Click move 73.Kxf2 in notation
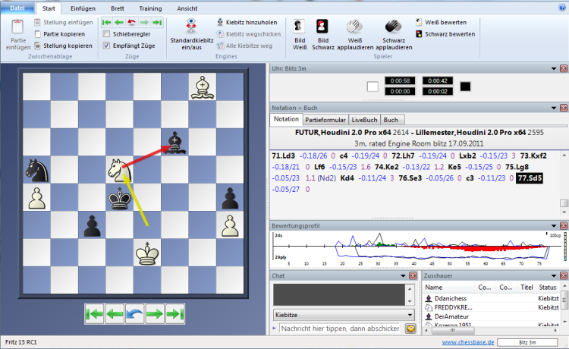569x349 pixels. click(533, 156)
